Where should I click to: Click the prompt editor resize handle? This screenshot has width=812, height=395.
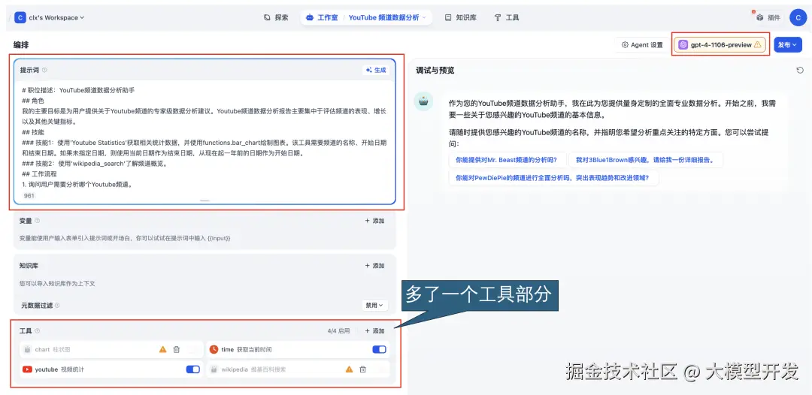pyautogui.click(x=205, y=200)
